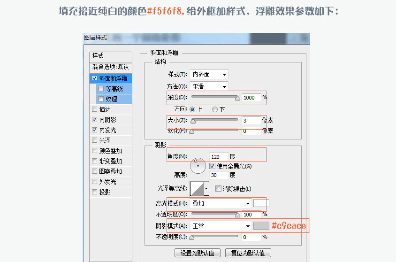Image resolution: width=396 pixels, height=262 pixels.
Task: Click the shadow 不透明度(C) slider handle
Action: 192,237
